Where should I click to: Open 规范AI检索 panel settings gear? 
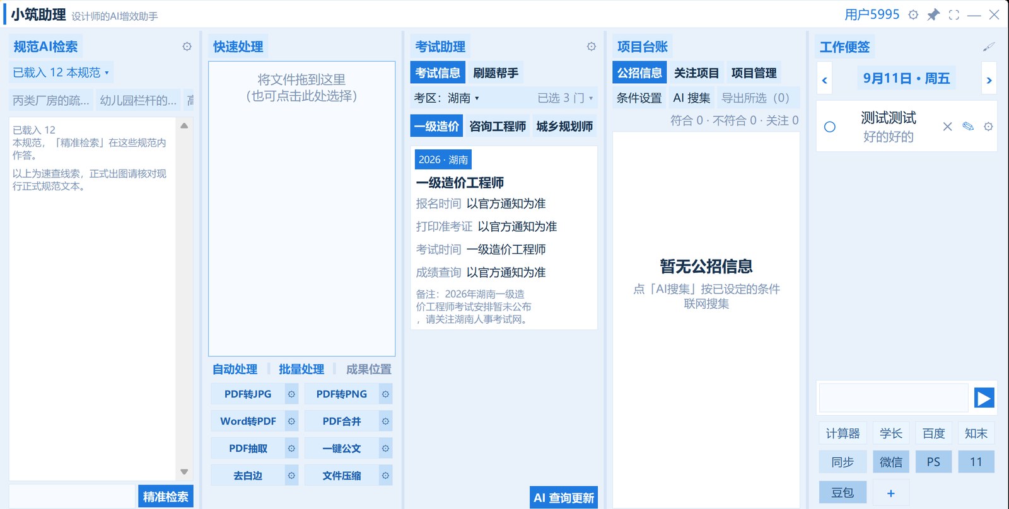tap(187, 47)
